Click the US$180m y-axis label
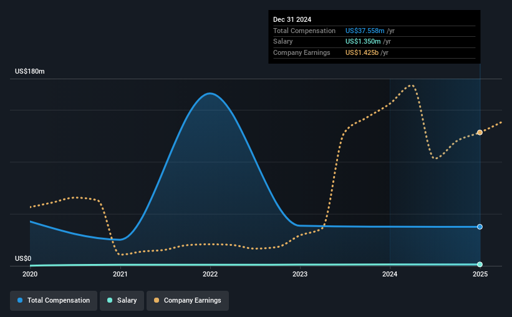The height and width of the screenshot is (317, 512). click(30, 71)
